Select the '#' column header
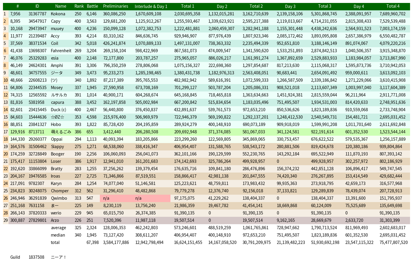Screen dimensions: 413x264 point(18,6)
